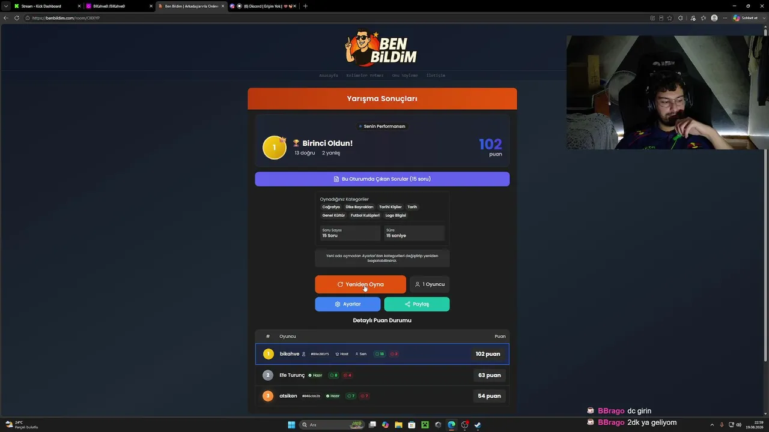Screen dimensions: 769x432
Task: Open Microsoft Store from the taskbar
Action: pos(412,425)
